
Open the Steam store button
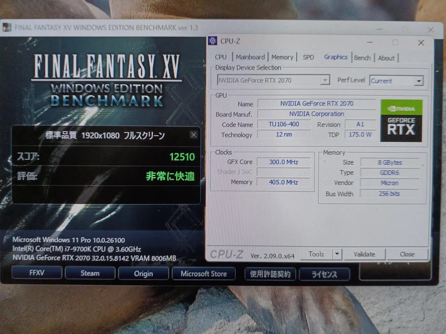tap(90, 273)
